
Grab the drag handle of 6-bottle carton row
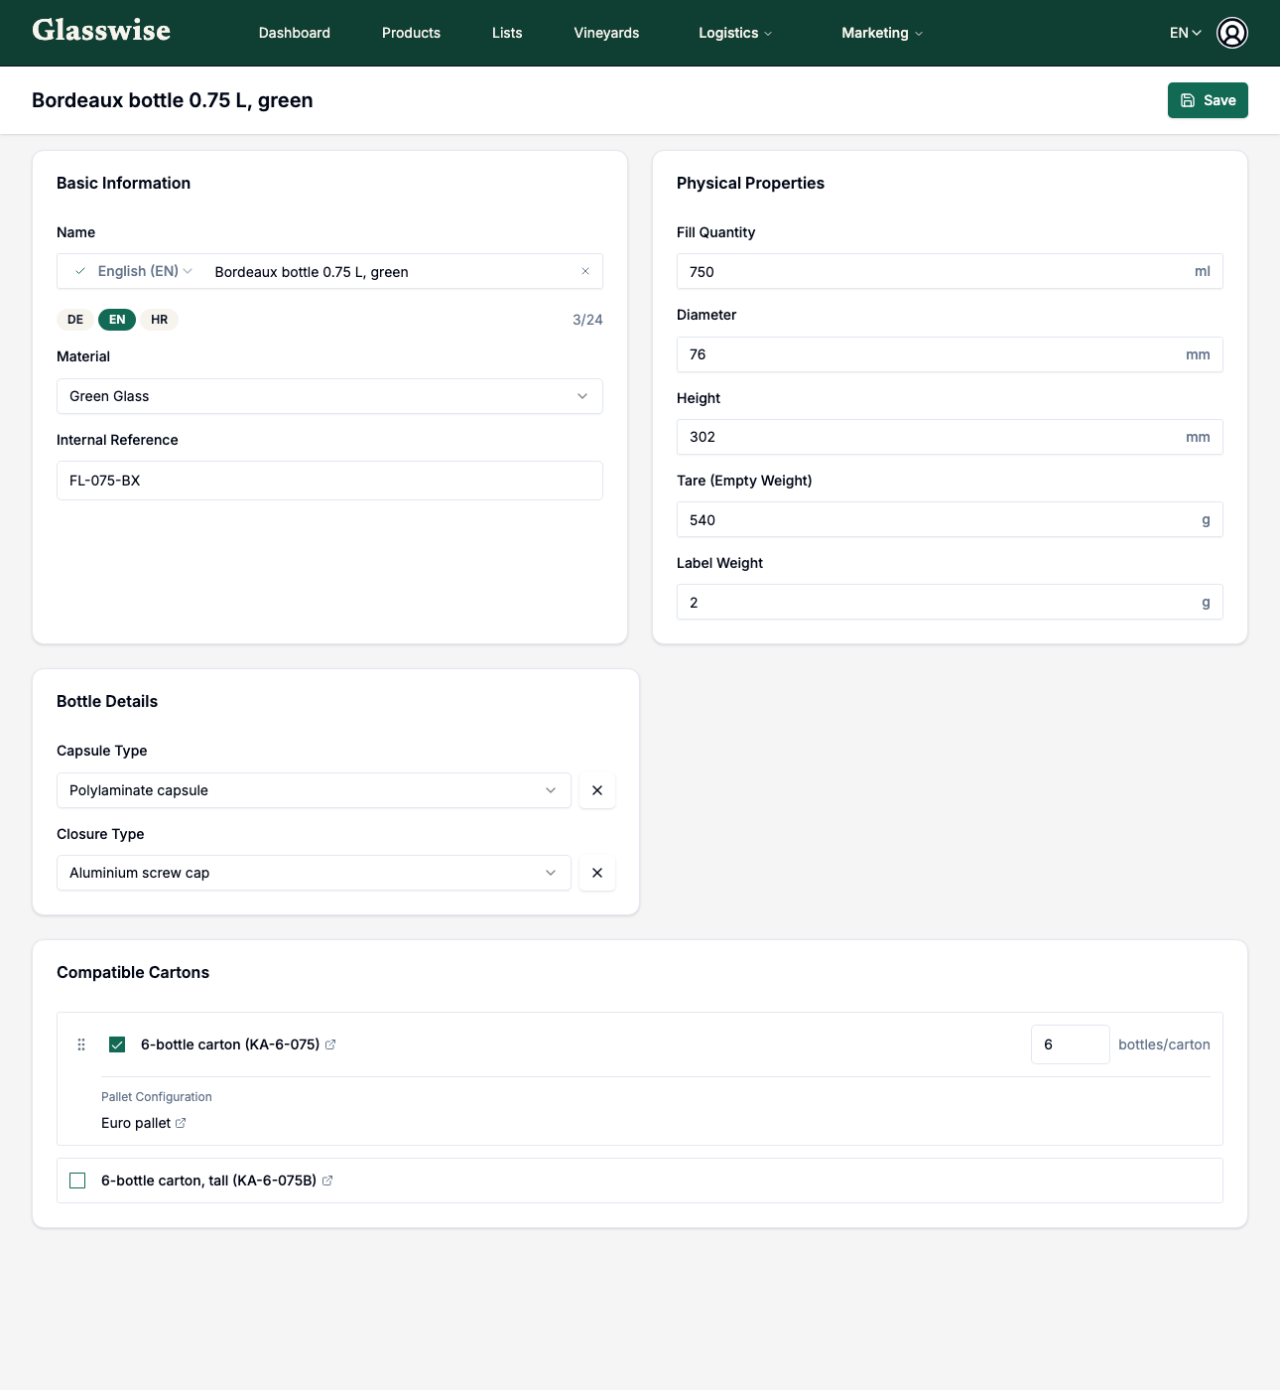(81, 1044)
